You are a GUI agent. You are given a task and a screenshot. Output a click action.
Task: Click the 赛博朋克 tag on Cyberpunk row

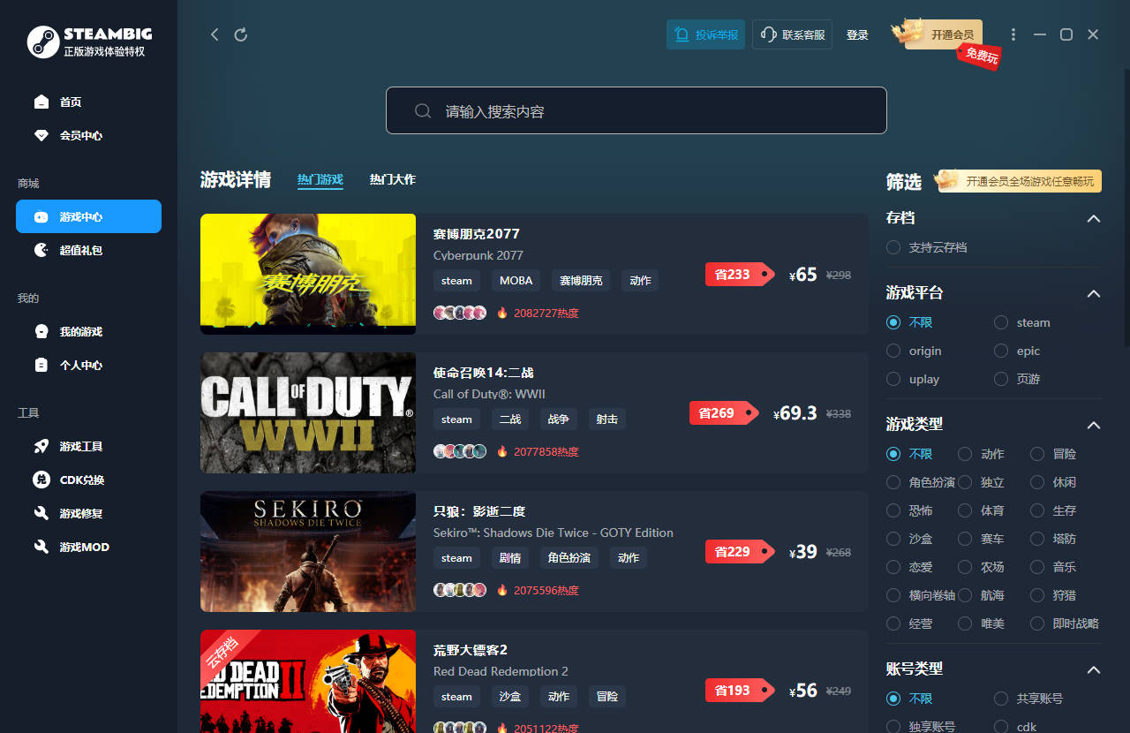[x=581, y=281]
